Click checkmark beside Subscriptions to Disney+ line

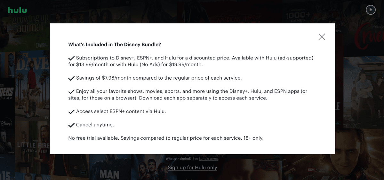point(71,58)
